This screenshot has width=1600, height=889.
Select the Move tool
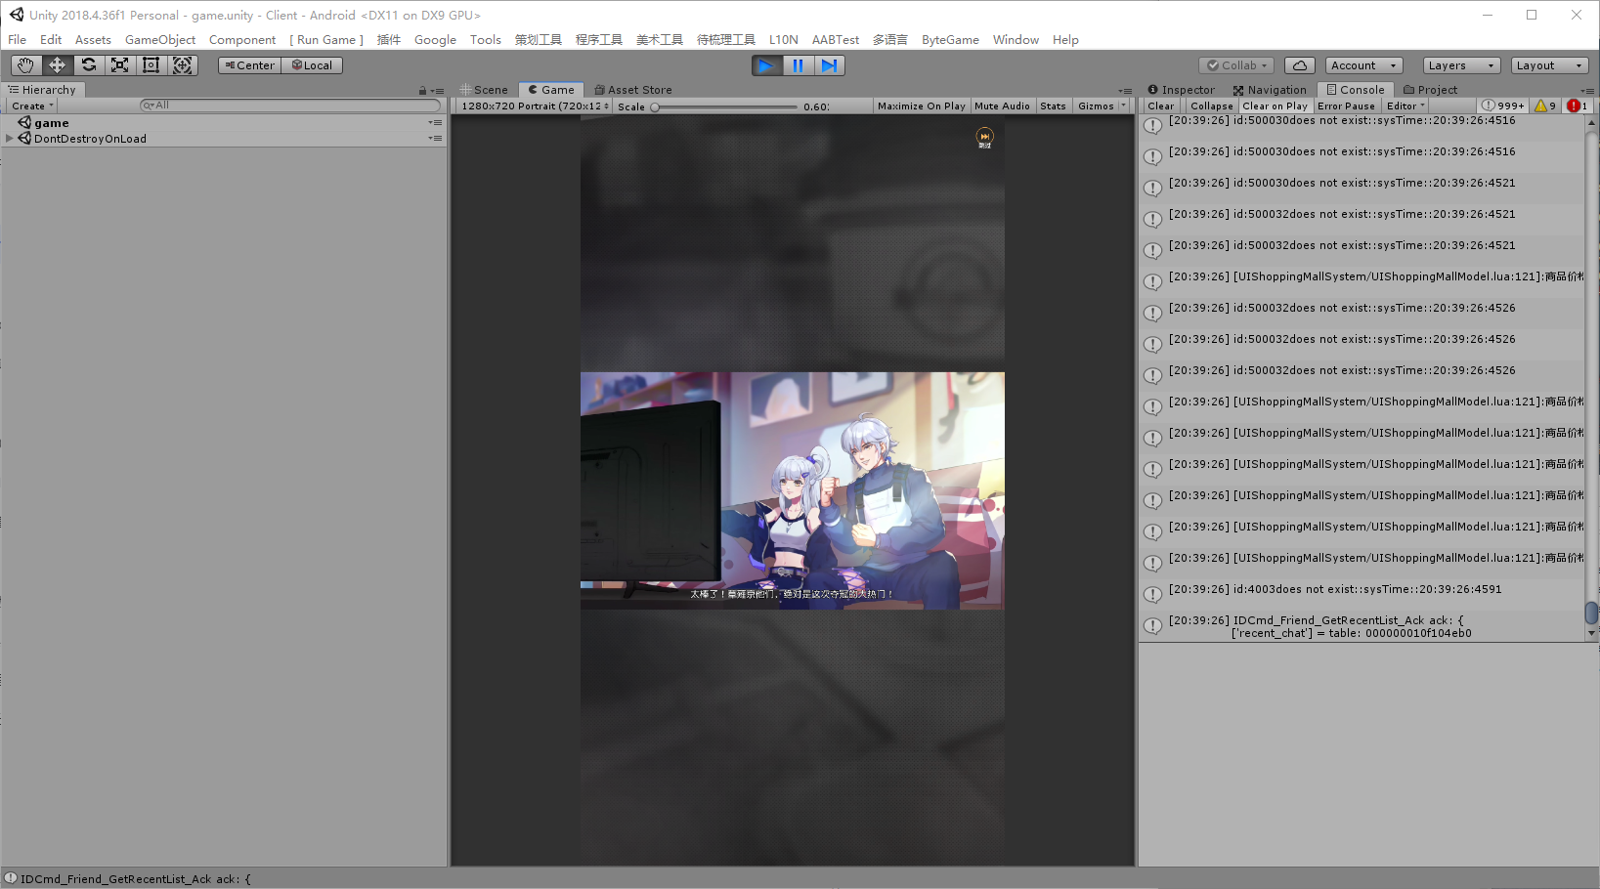pos(57,65)
